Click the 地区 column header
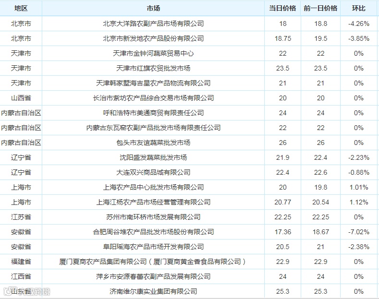This screenshot has height=299, width=379. 21,9
